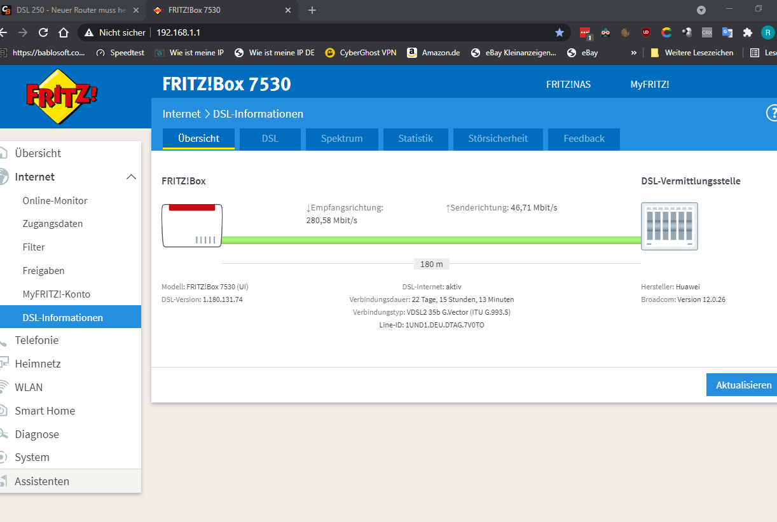This screenshot has width=777, height=522.
Task: Open a new browser tab
Action: pyautogui.click(x=312, y=10)
